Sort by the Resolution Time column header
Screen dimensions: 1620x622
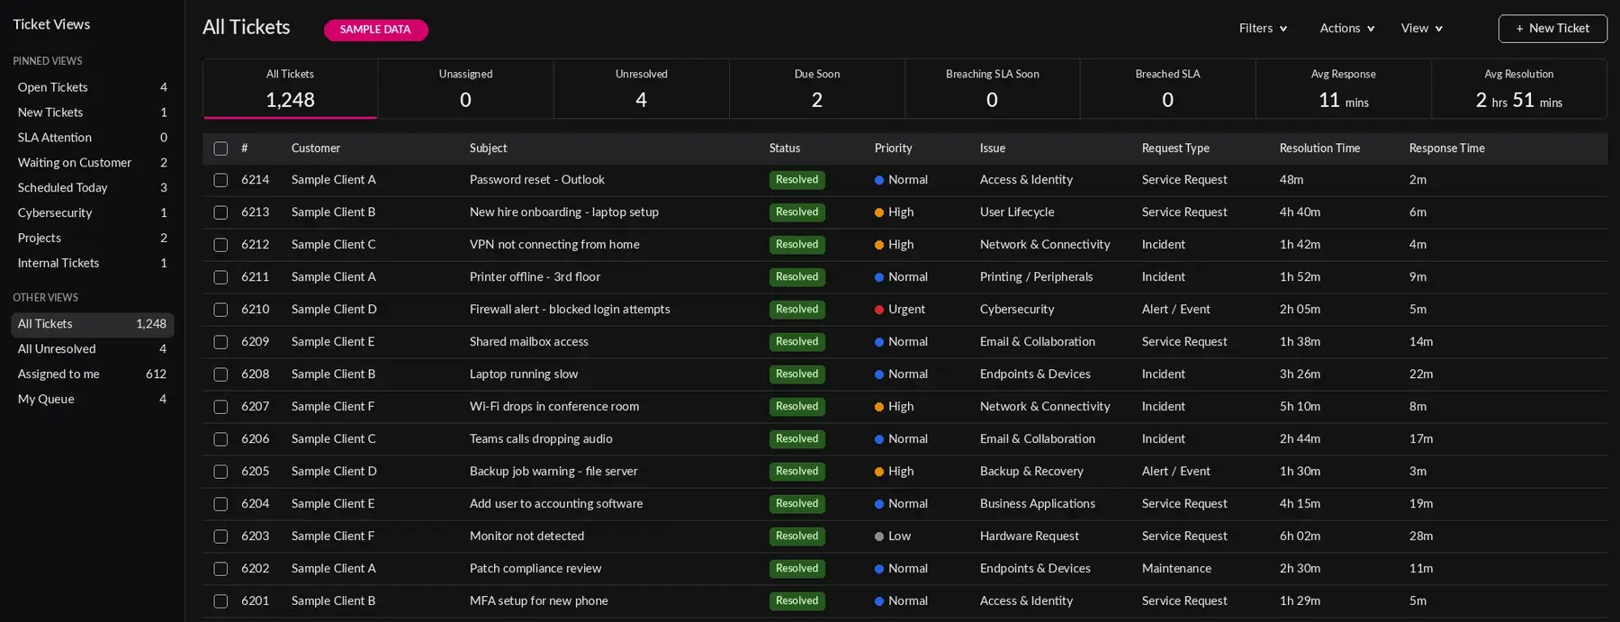pyautogui.click(x=1319, y=149)
